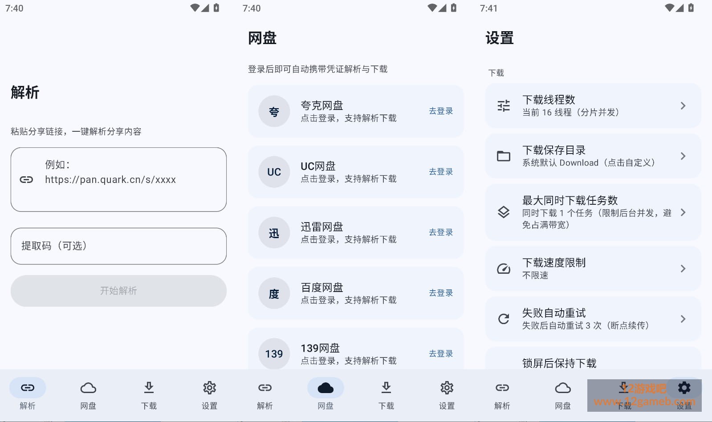Tap the 夸 avatar of 夸克网盘
Viewport: 712px width, 422px height.
point(274,111)
